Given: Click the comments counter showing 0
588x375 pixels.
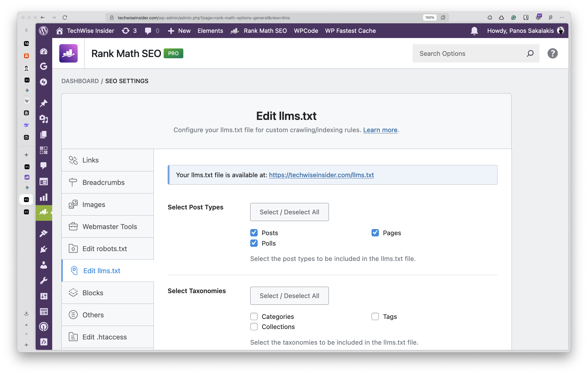Looking at the screenshot, I should 152,31.
